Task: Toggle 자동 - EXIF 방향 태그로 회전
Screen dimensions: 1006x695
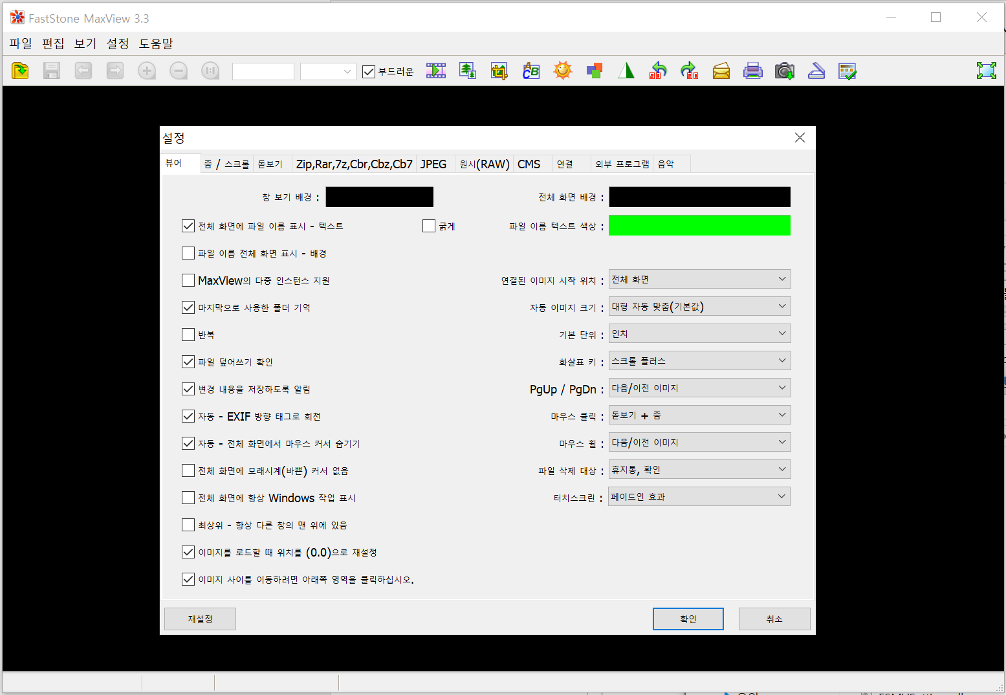Action: click(x=188, y=416)
